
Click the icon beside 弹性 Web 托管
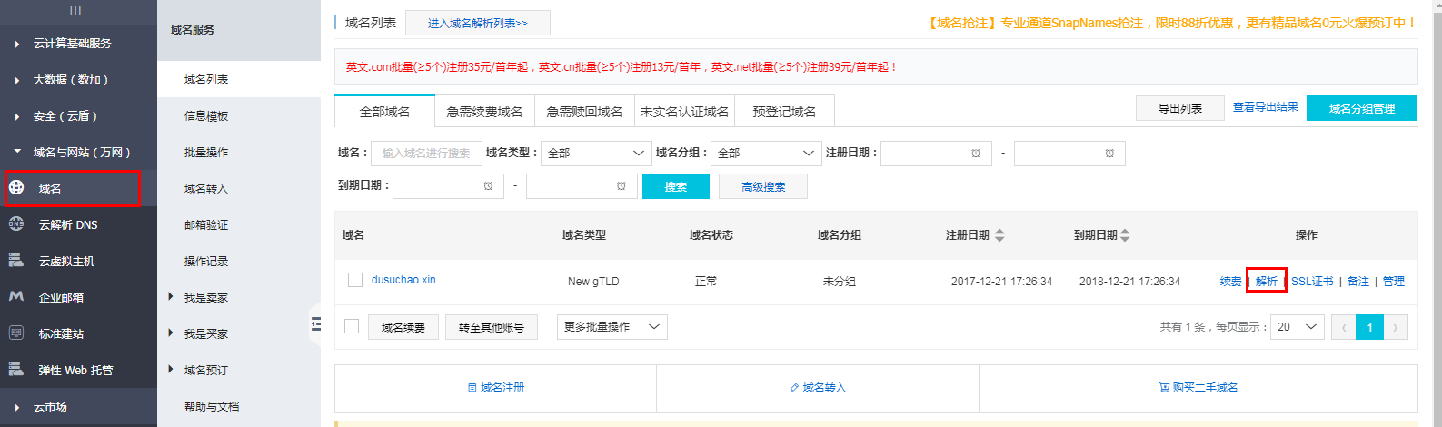[16, 370]
